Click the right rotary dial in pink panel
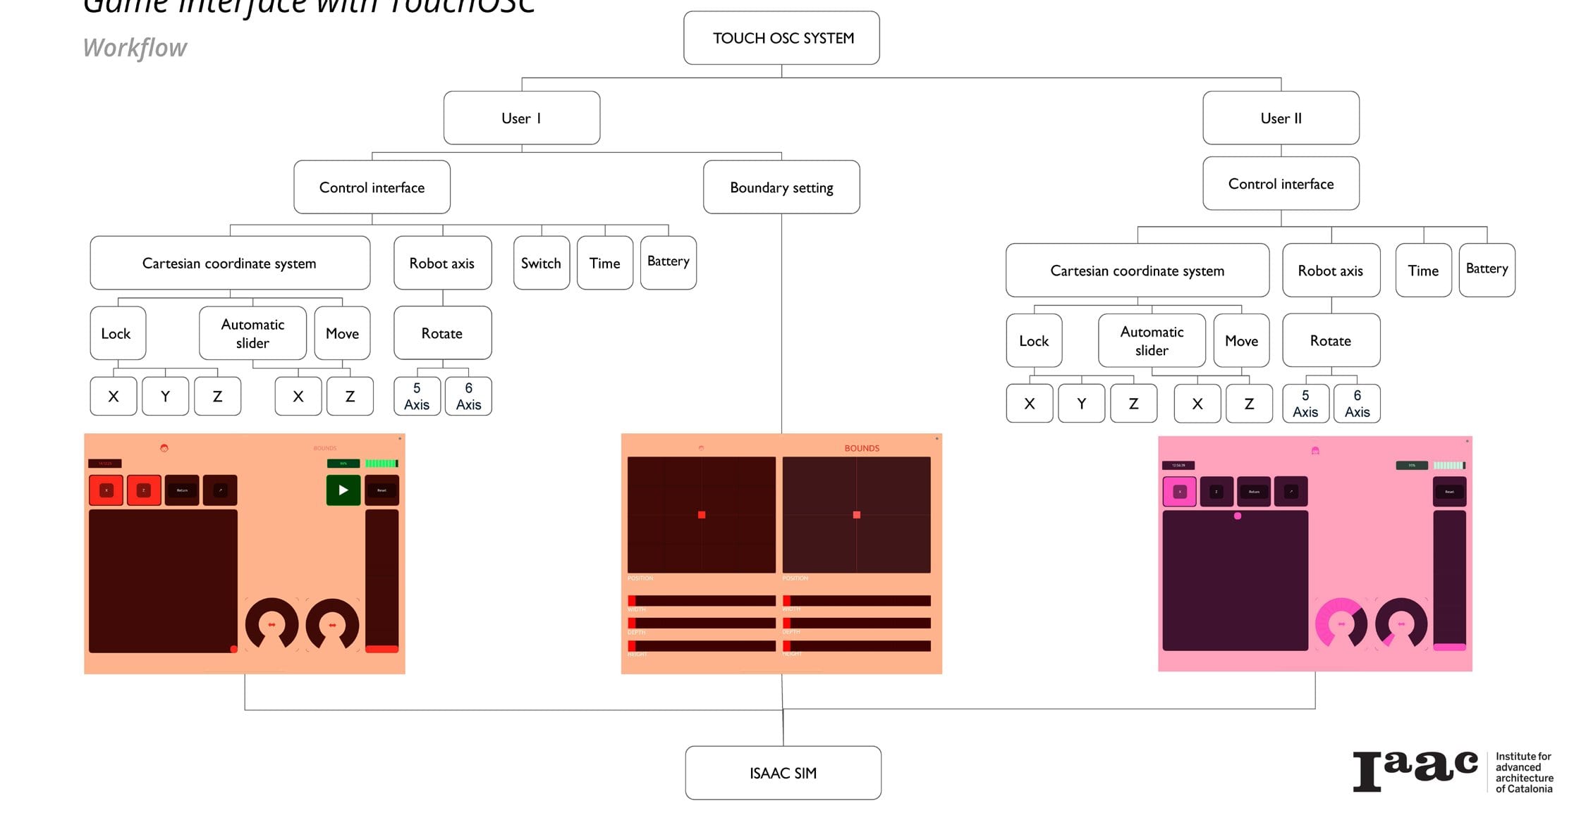This screenshot has height=813, width=1586. click(x=1401, y=623)
